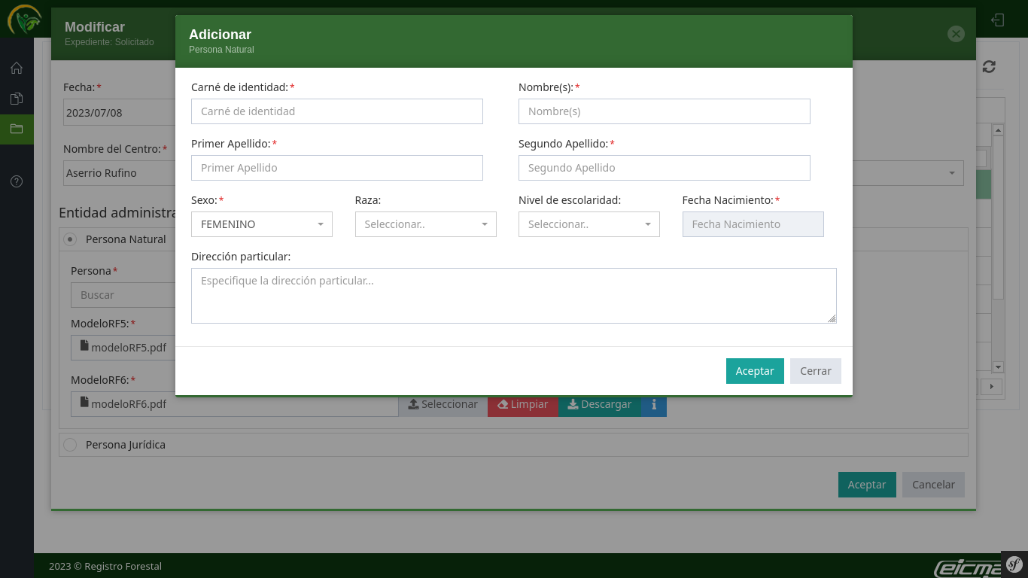Select the Persona Natural radio button
1028x578 pixels.
pos(70,239)
